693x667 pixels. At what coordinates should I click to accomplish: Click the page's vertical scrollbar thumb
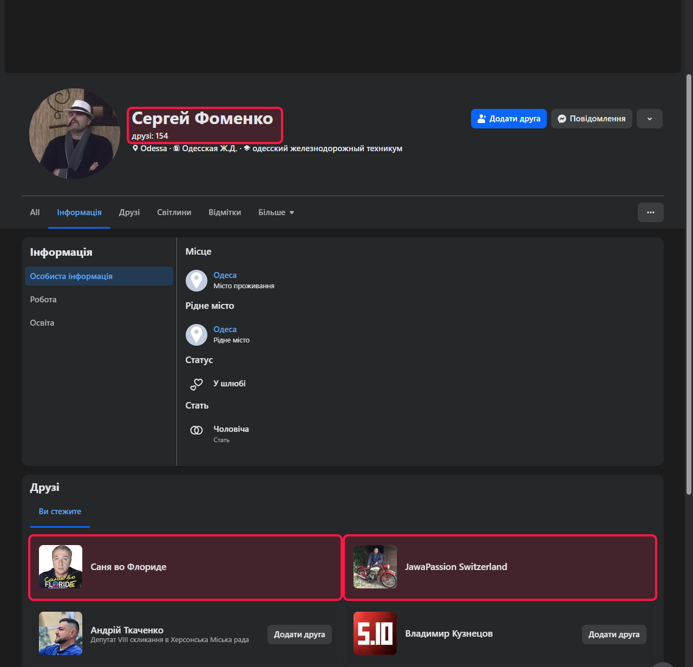tap(689, 284)
